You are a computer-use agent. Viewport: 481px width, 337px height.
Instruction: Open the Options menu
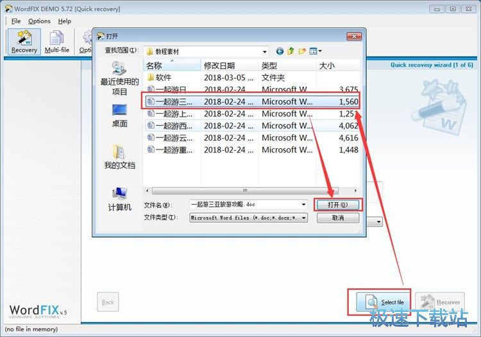click(x=39, y=21)
